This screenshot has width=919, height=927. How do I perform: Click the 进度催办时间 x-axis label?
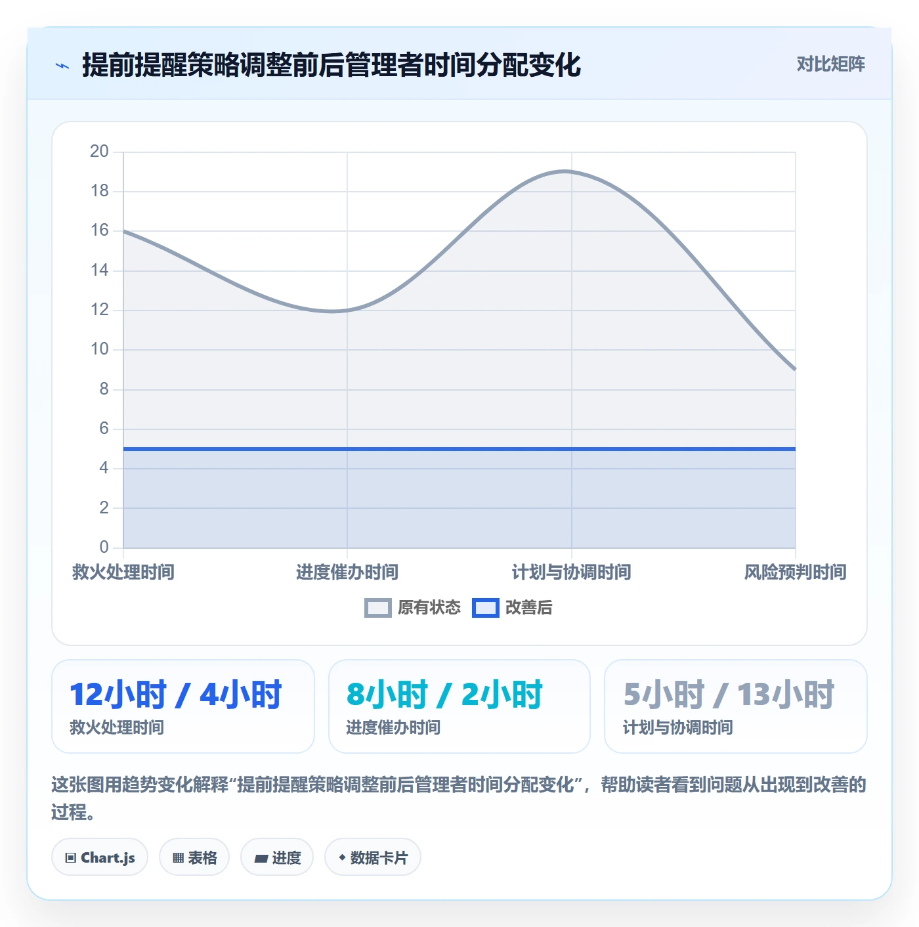[x=347, y=572]
